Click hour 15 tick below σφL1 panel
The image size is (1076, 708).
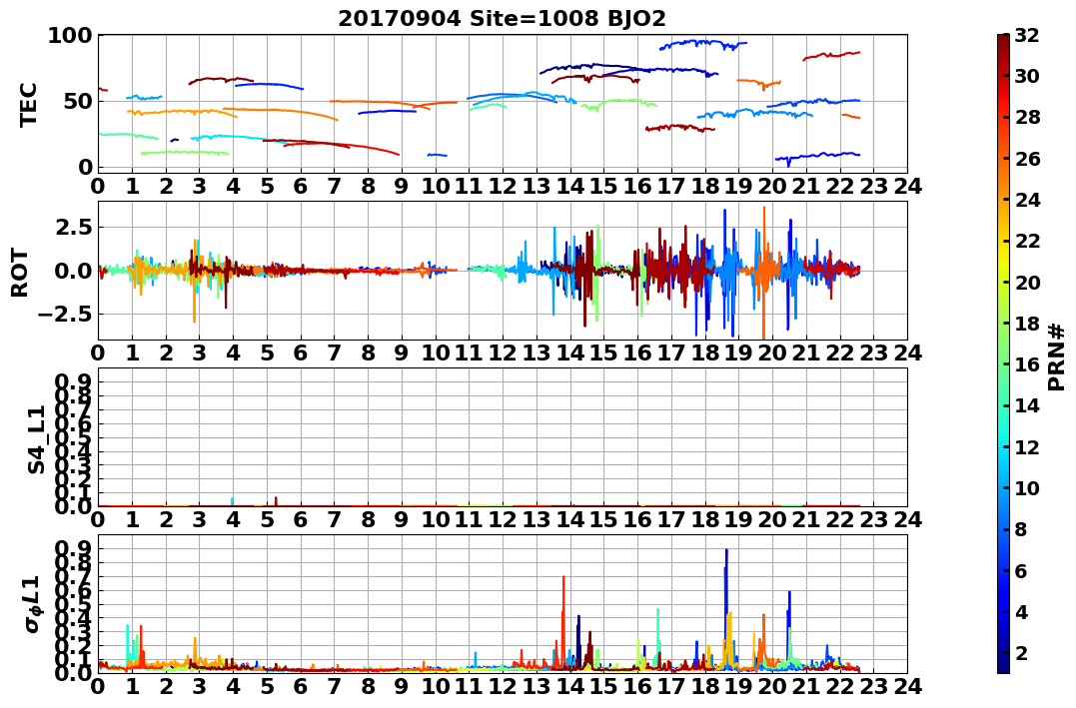click(603, 686)
